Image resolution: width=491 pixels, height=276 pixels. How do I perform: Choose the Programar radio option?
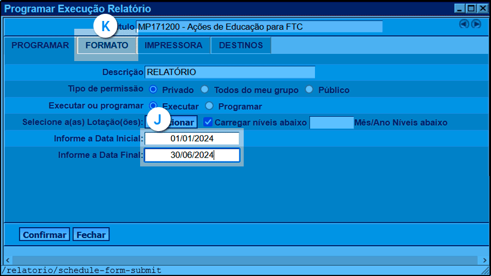coord(209,106)
